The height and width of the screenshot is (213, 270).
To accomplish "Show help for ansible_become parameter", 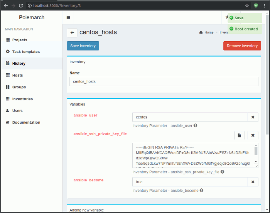I will pos(202,190).
